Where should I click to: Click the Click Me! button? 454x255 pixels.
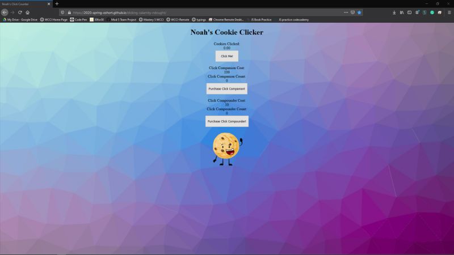tap(226, 56)
